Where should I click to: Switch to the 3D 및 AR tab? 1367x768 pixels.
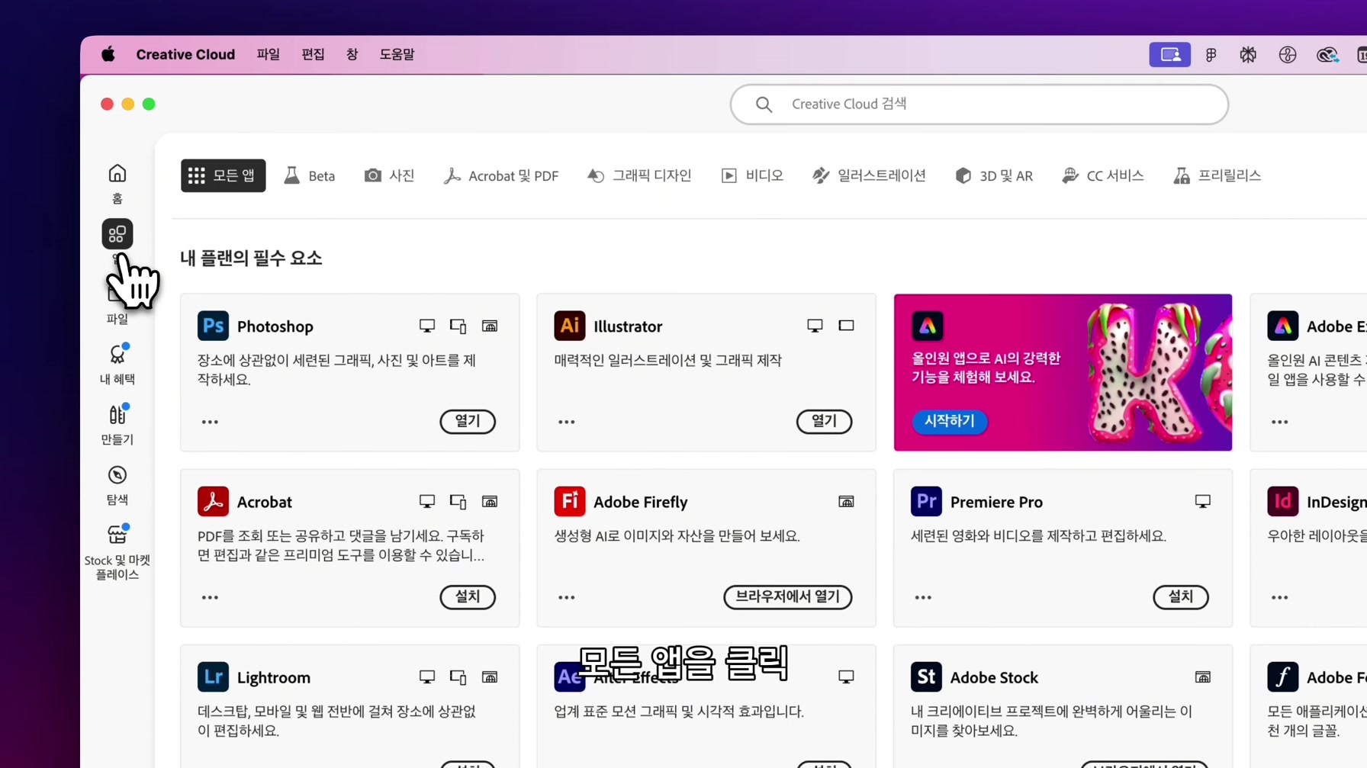[x=994, y=175]
